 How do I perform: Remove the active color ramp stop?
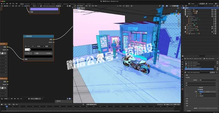pyautogui.click(x=29, y=46)
